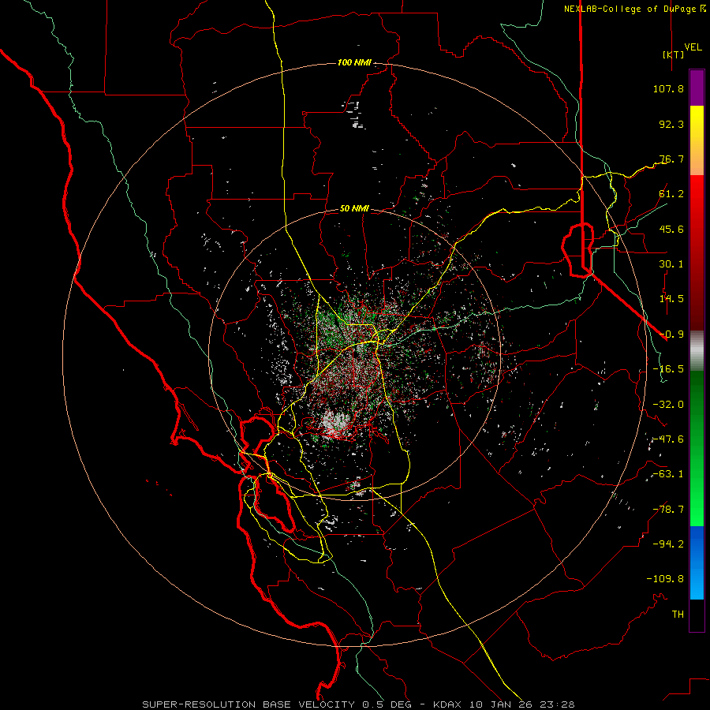
Task: Click the -47.6 velocity scale value
Action: [668, 439]
